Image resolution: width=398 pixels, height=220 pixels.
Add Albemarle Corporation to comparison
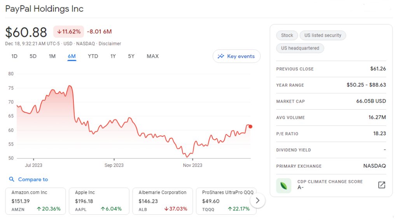[x=163, y=201]
